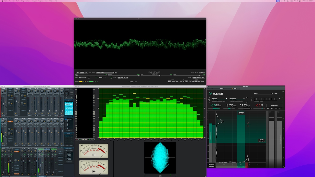Open the 2ms Time dropdown in FXscope
The image size is (315, 177).
[x=83, y=78]
